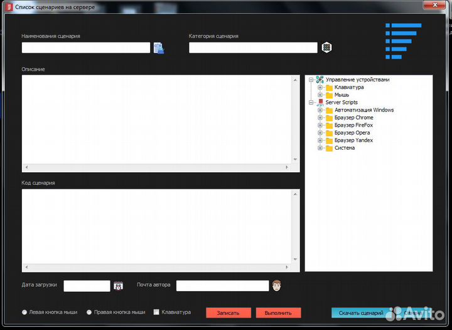Click into the Почта автора field

[x=222, y=286]
